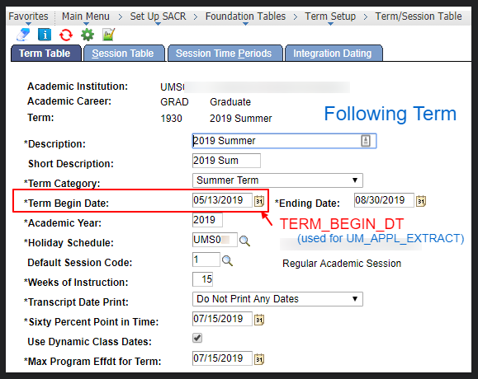Expand the Transcript Date Print dropdown
478x379 pixels.
(277, 299)
